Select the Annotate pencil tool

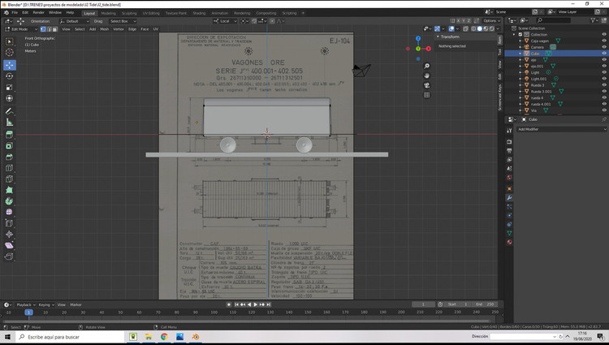10,111
